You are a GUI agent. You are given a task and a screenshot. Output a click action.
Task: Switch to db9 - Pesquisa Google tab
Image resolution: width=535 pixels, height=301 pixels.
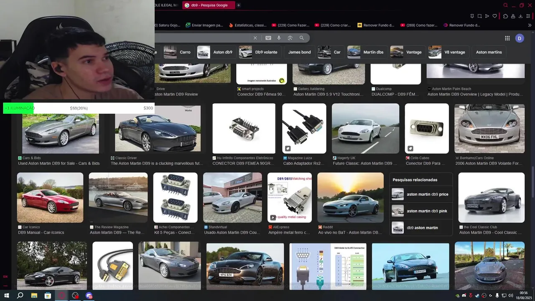coord(208,5)
